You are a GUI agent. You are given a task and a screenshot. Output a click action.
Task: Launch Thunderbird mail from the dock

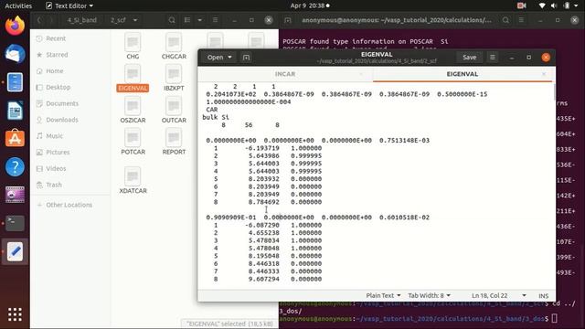click(x=15, y=54)
